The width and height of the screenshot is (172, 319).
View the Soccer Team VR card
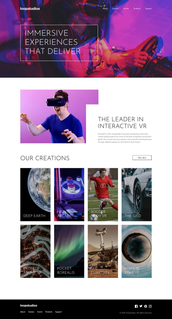click(103, 195)
